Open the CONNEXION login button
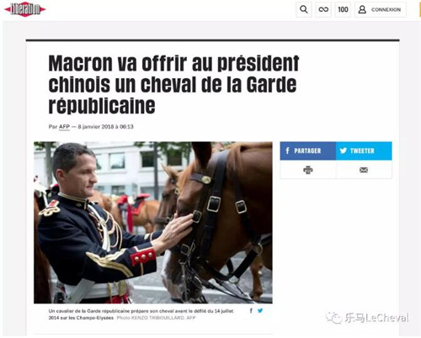421x338 pixels. tap(381, 9)
